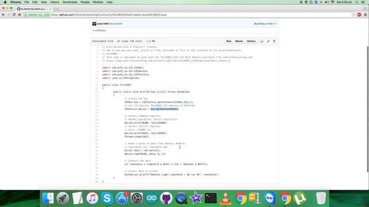Click the page vertical scrollbar
The height and width of the screenshot is (207, 369).
pyautogui.click(x=367, y=109)
